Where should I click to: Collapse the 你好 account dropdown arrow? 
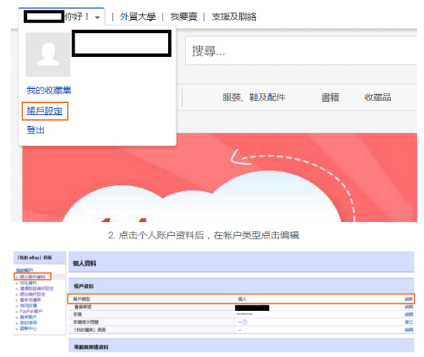click(x=97, y=18)
